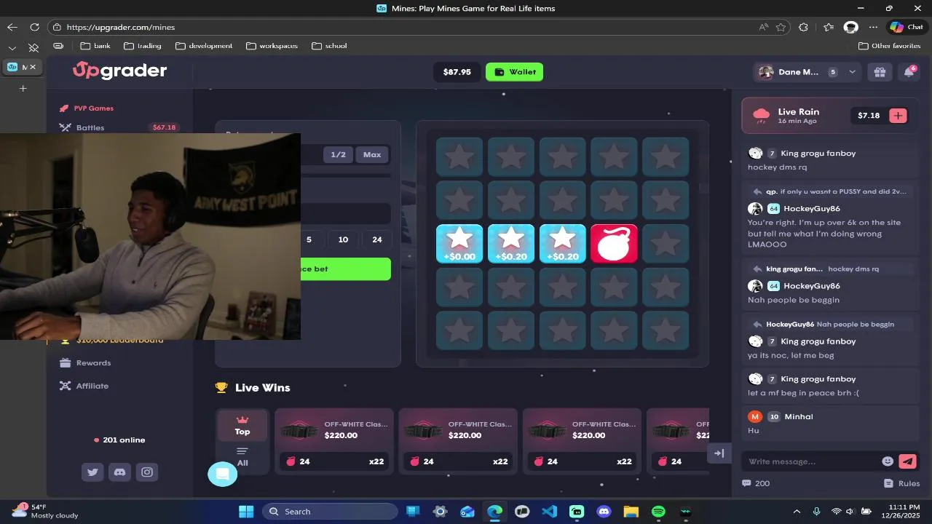Halve the bet with 1/2 button
This screenshot has width=932, height=524.
click(x=338, y=154)
